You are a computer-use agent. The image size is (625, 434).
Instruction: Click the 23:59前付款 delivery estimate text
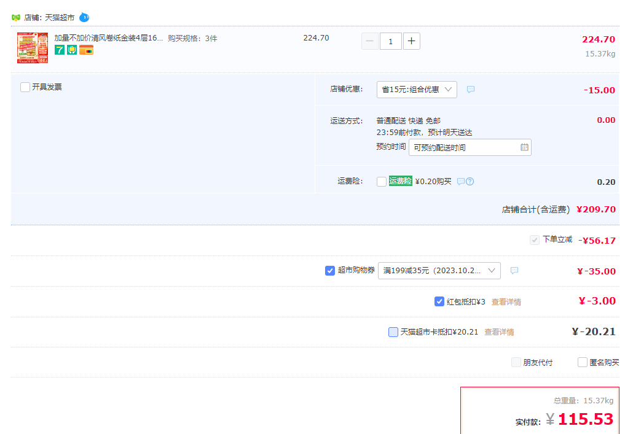pos(424,132)
